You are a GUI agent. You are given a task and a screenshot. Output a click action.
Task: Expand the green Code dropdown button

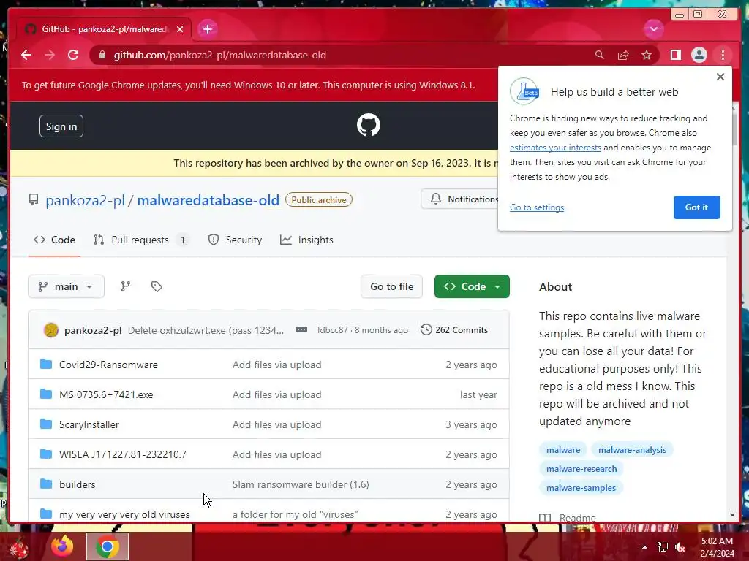click(472, 286)
